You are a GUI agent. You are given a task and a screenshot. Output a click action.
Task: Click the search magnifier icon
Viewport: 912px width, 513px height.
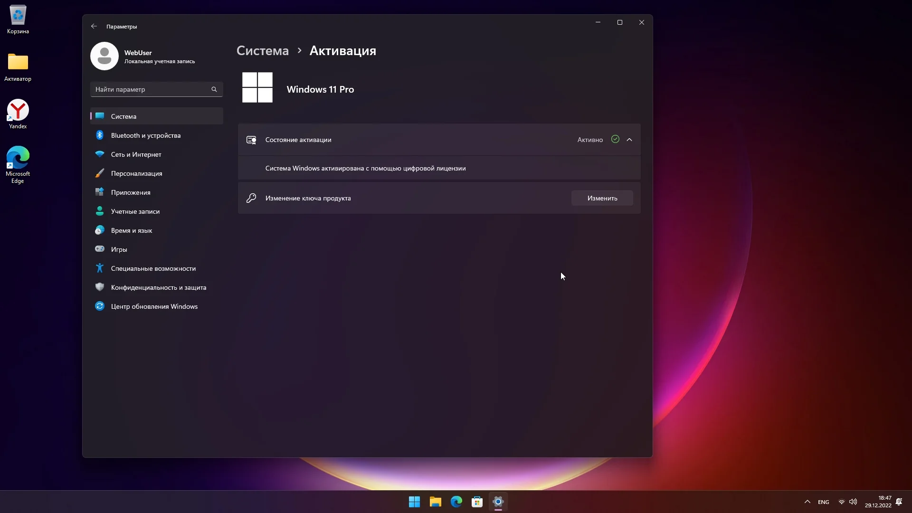tap(214, 89)
